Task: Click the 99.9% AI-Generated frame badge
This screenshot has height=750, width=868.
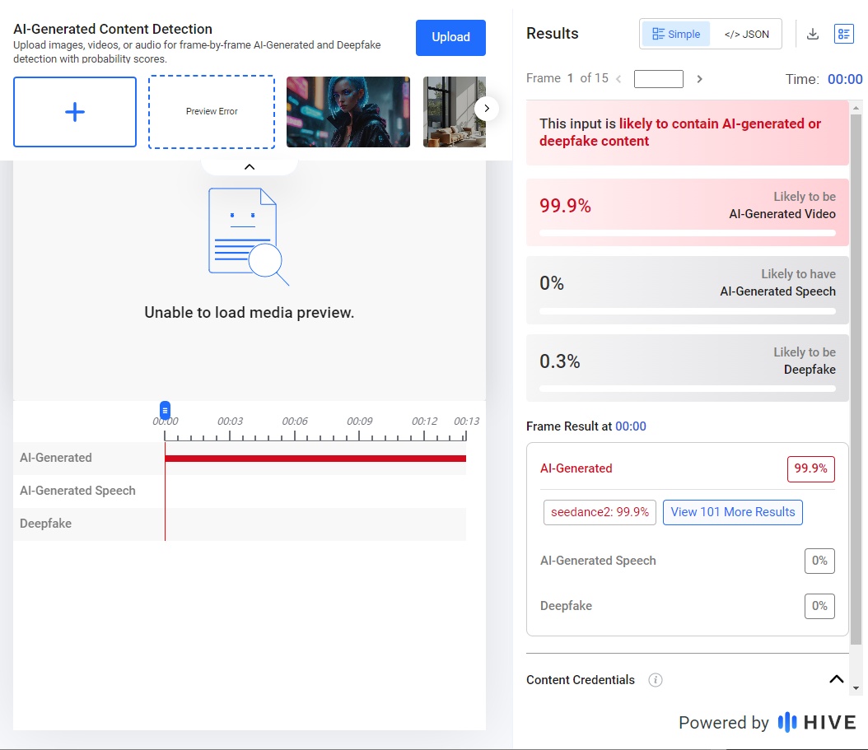Action: (810, 468)
